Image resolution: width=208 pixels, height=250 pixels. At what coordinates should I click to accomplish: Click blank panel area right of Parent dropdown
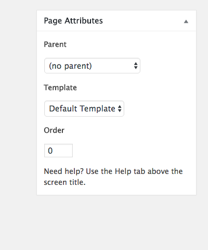pos(167,66)
